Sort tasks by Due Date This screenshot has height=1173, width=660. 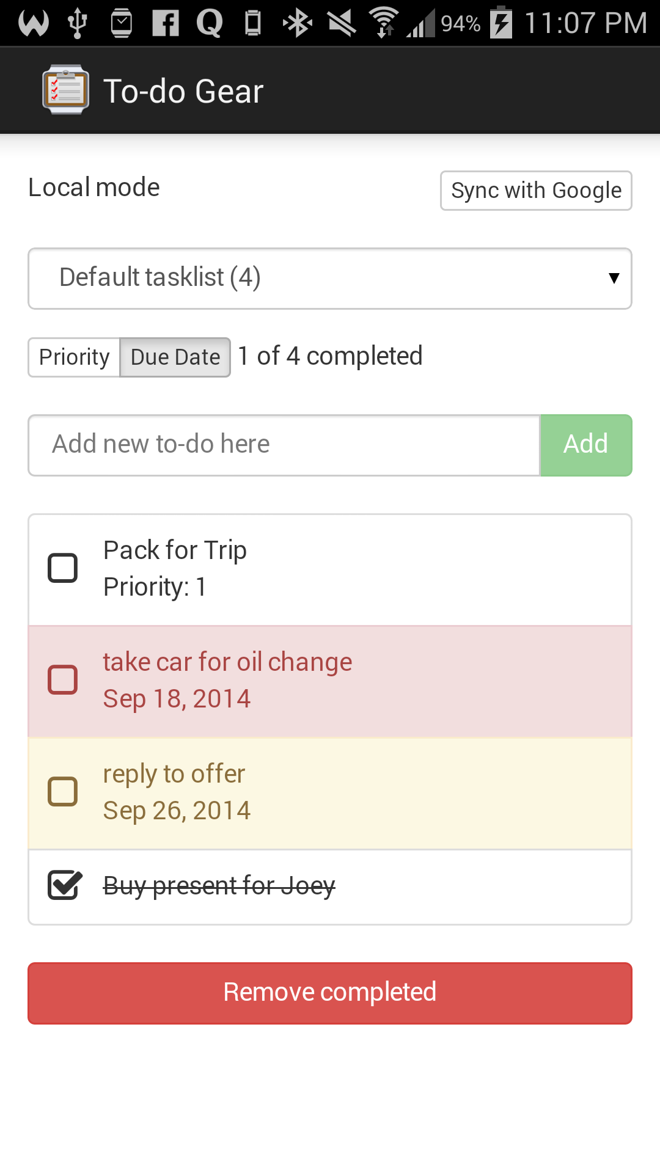point(175,357)
